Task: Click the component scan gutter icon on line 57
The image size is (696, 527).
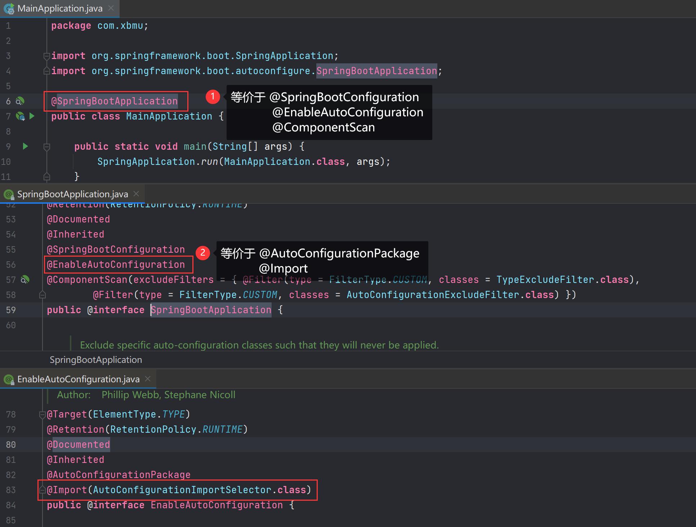Action: (x=25, y=280)
